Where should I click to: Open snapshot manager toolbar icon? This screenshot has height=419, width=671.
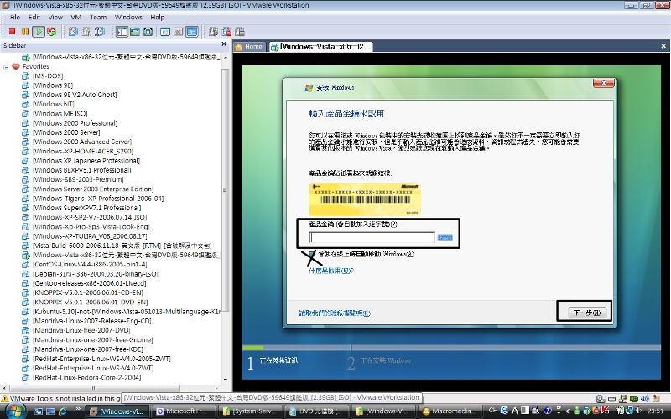(x=100, y=32)
